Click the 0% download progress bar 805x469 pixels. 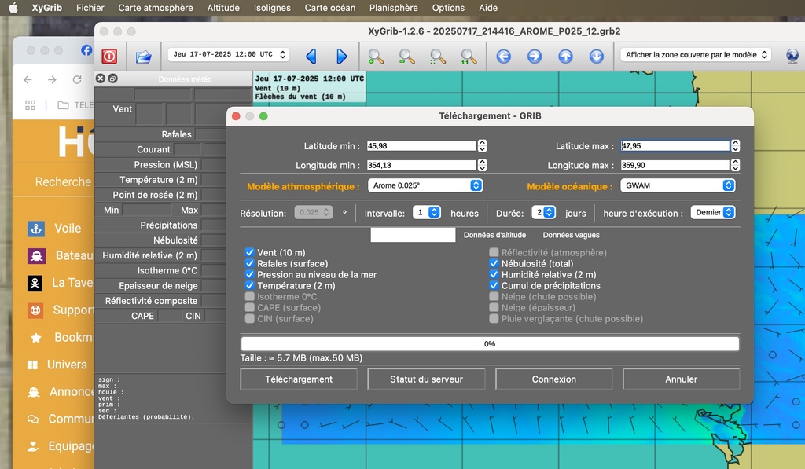490,344
